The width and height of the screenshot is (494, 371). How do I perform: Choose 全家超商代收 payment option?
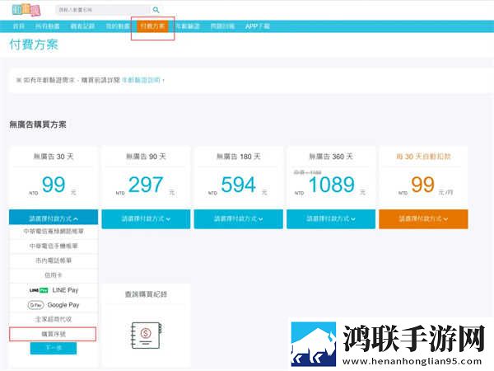(54, 319)
